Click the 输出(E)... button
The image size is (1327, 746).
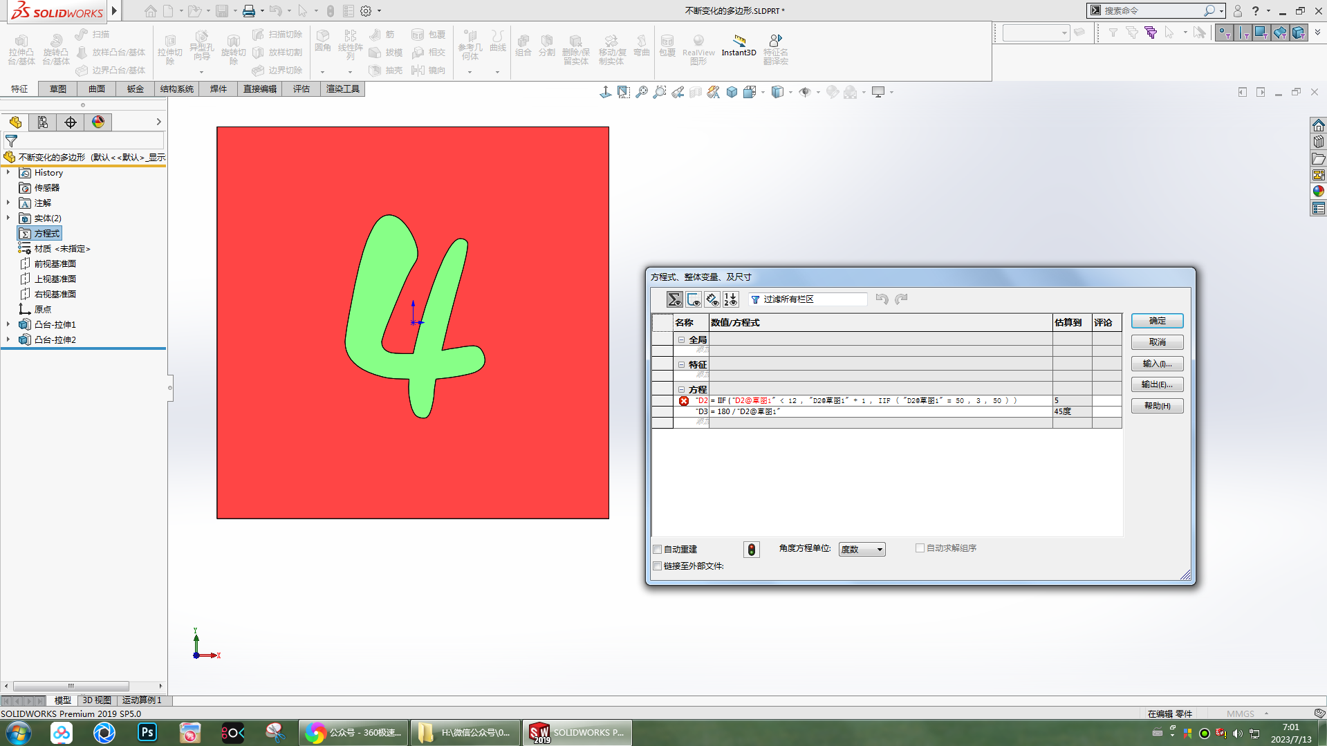click(1158, 385)
